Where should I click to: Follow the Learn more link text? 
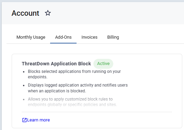38,120
